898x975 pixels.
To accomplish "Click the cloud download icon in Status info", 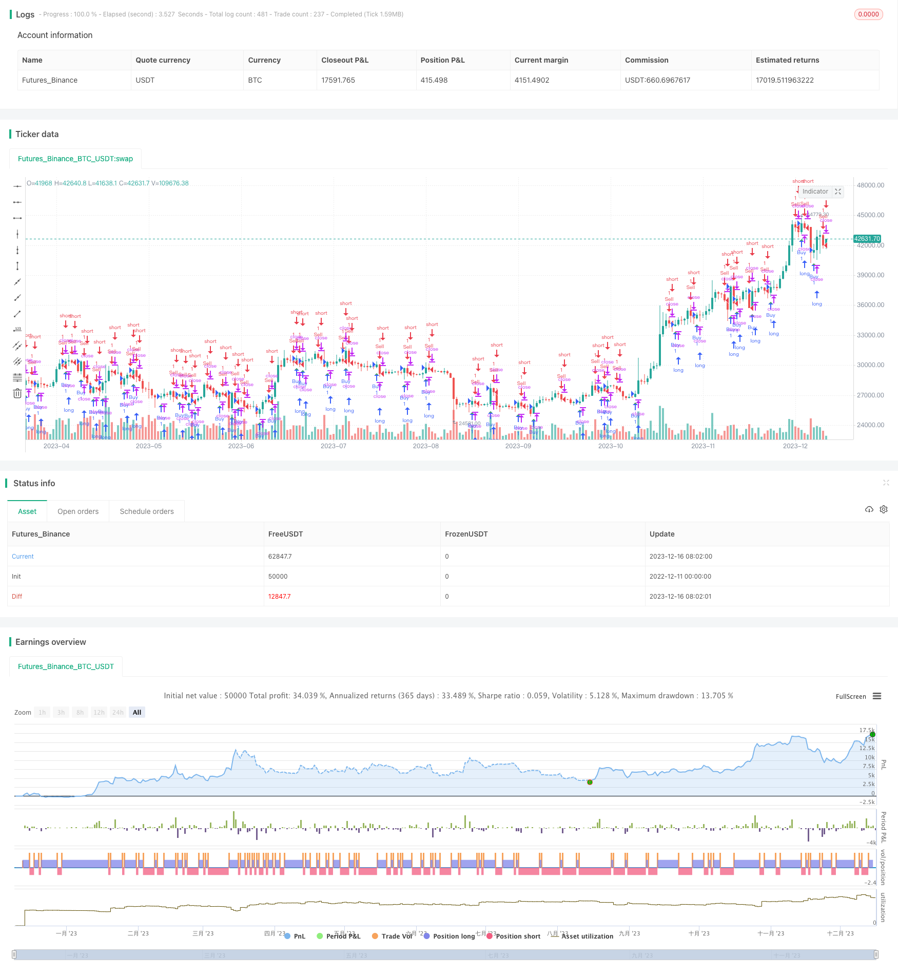I will (869, 509).
